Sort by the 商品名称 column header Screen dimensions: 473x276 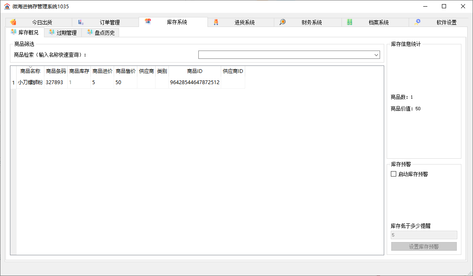[x=30, y=71]
